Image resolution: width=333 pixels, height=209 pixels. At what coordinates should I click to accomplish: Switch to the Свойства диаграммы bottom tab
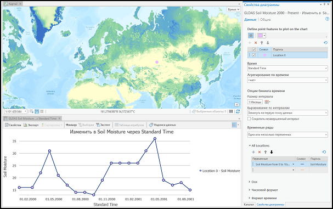point(270,205)
